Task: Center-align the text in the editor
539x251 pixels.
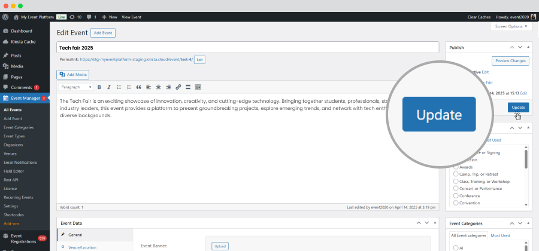Action: [159, 87]
